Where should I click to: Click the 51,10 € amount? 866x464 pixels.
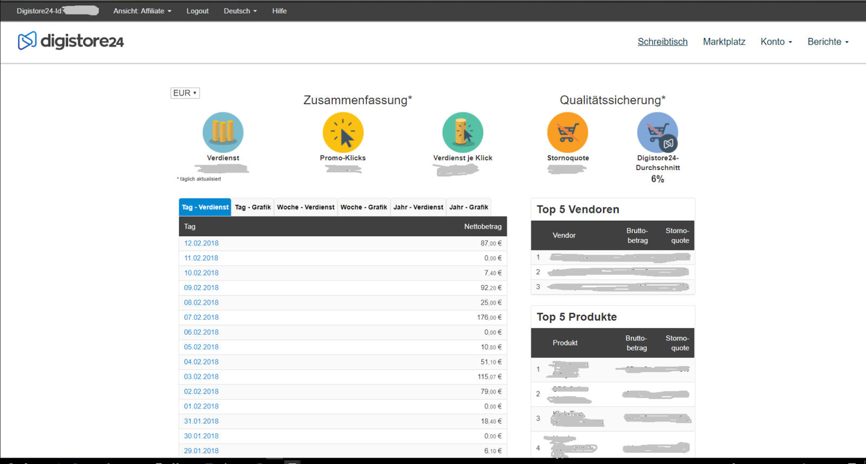coord(491,362)
